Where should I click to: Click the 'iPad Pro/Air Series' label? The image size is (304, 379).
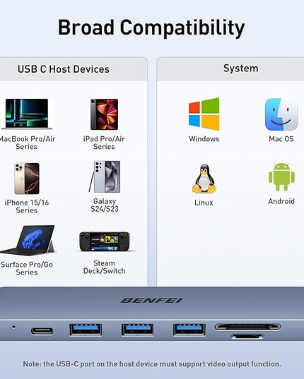tap(104, 143)
